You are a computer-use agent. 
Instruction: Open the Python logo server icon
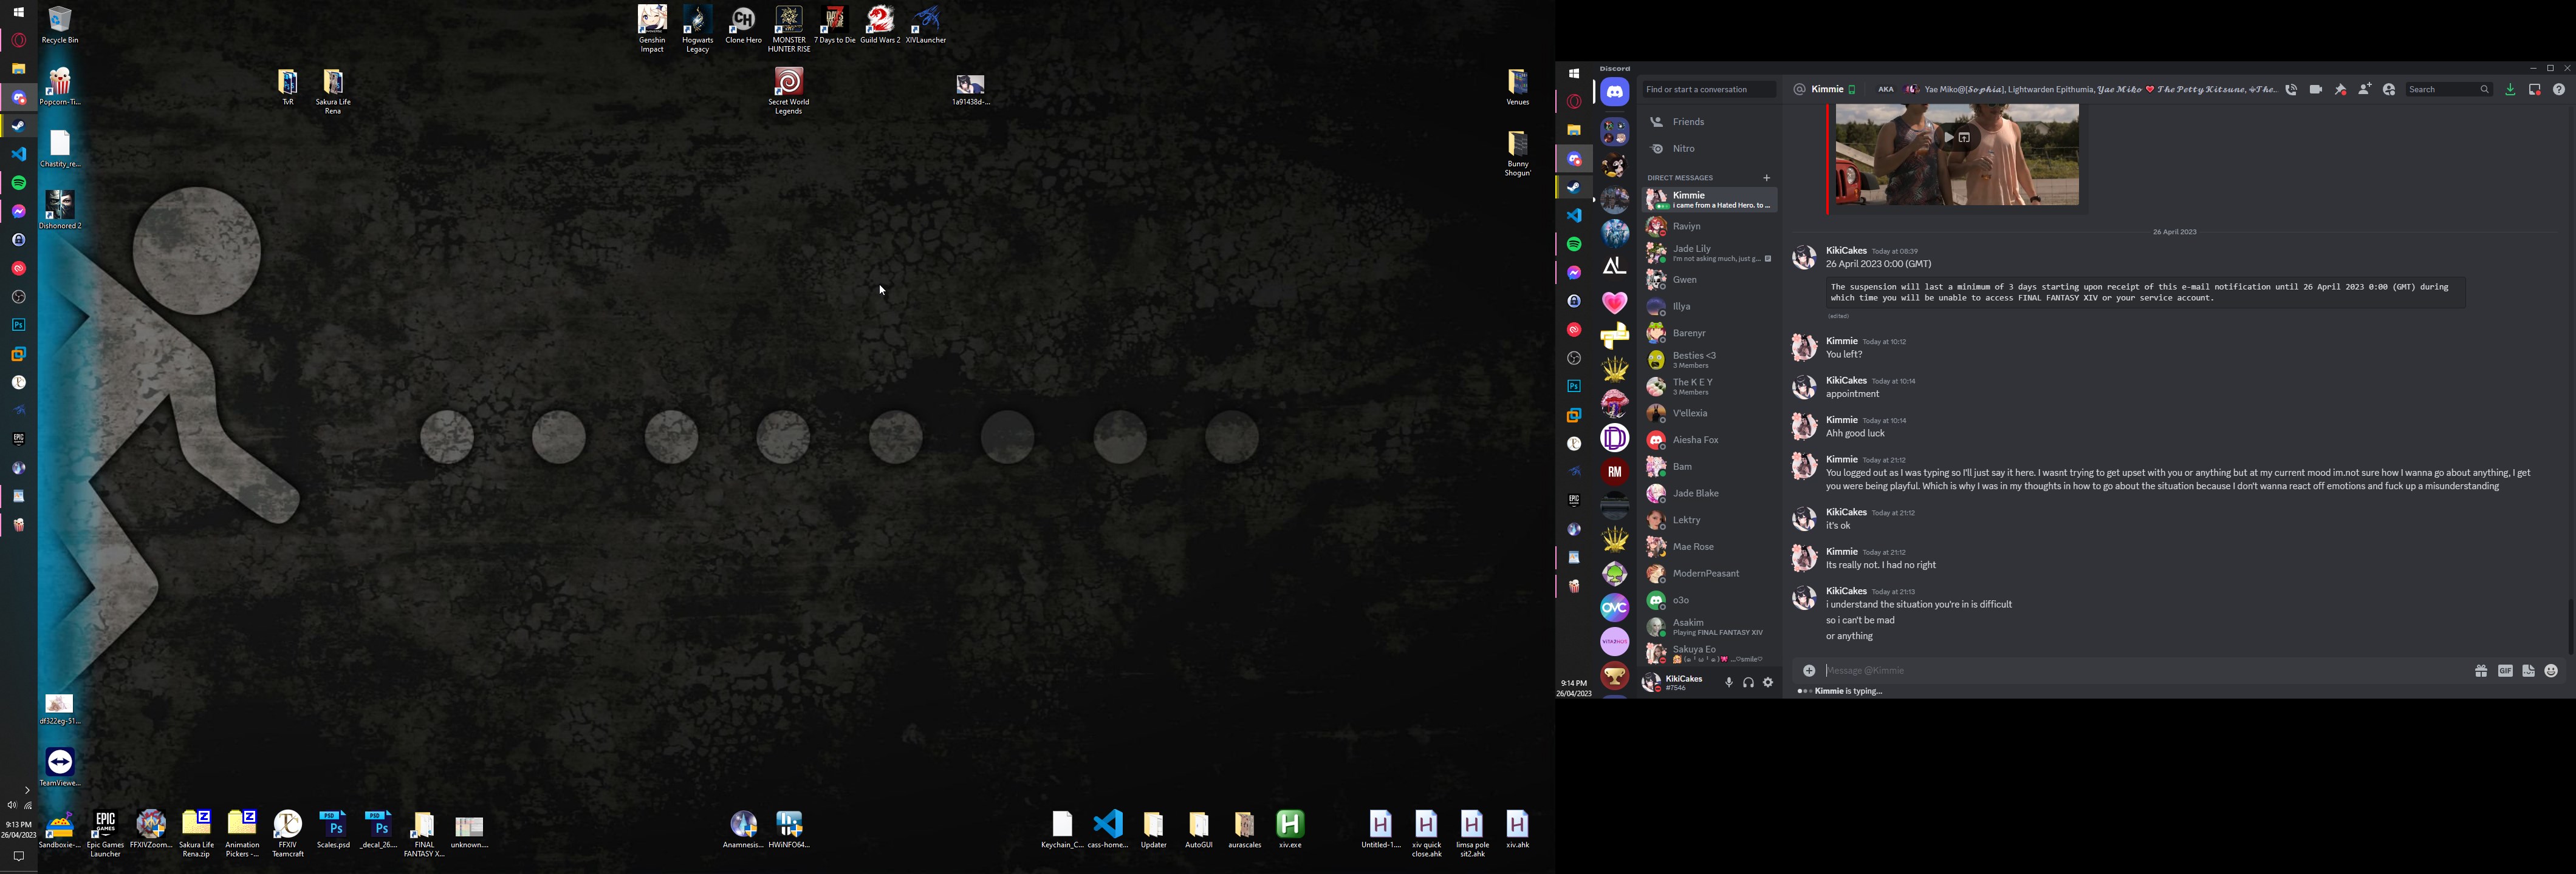tap(1614, 337)
